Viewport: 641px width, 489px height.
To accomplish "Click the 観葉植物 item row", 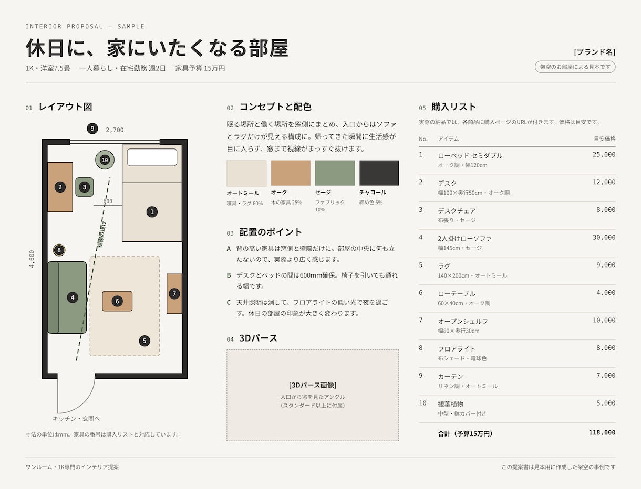I will click(x=517, y=409).
